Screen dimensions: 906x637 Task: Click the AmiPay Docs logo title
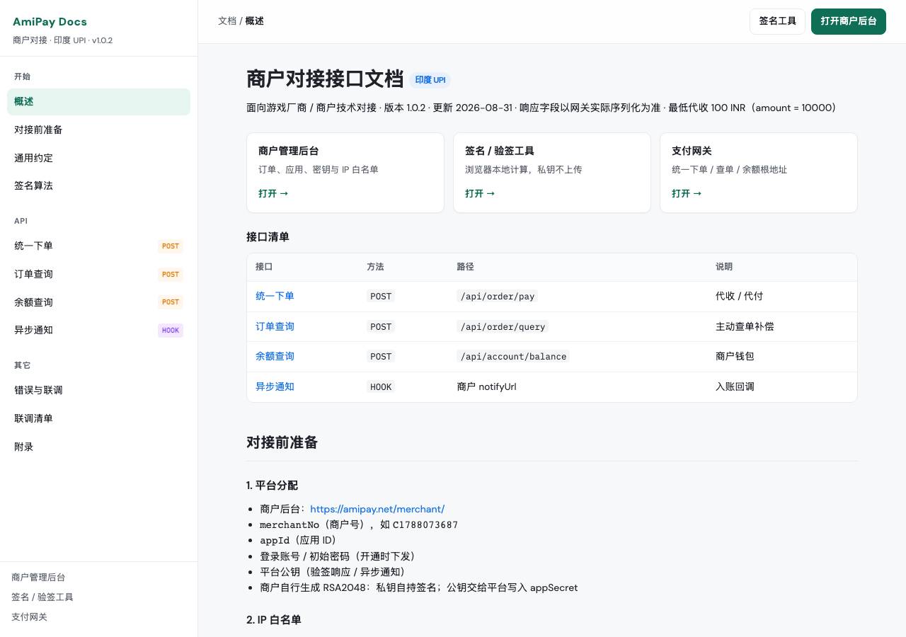(x=50, y=22)
